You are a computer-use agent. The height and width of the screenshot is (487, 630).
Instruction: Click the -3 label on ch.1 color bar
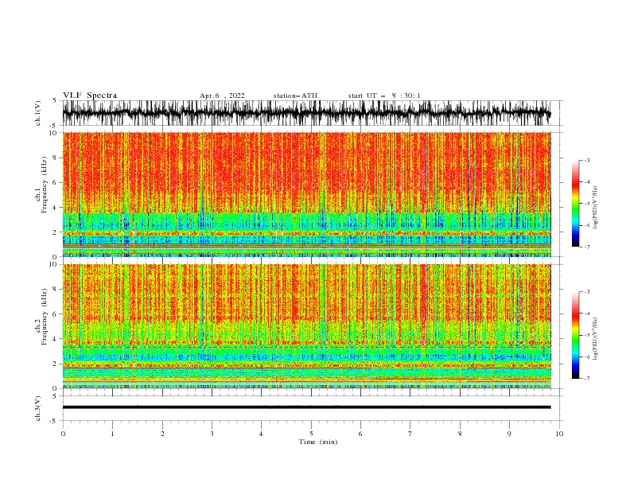pyautogui.click(x=587, y=160)
